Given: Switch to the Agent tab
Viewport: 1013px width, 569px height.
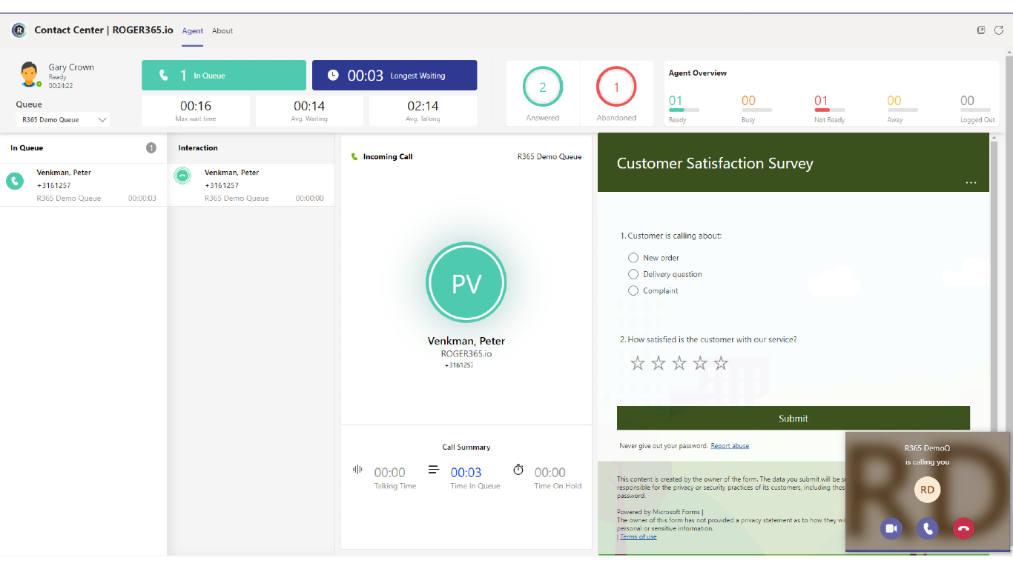Looking at the screenshot, I should coord(193,31).
